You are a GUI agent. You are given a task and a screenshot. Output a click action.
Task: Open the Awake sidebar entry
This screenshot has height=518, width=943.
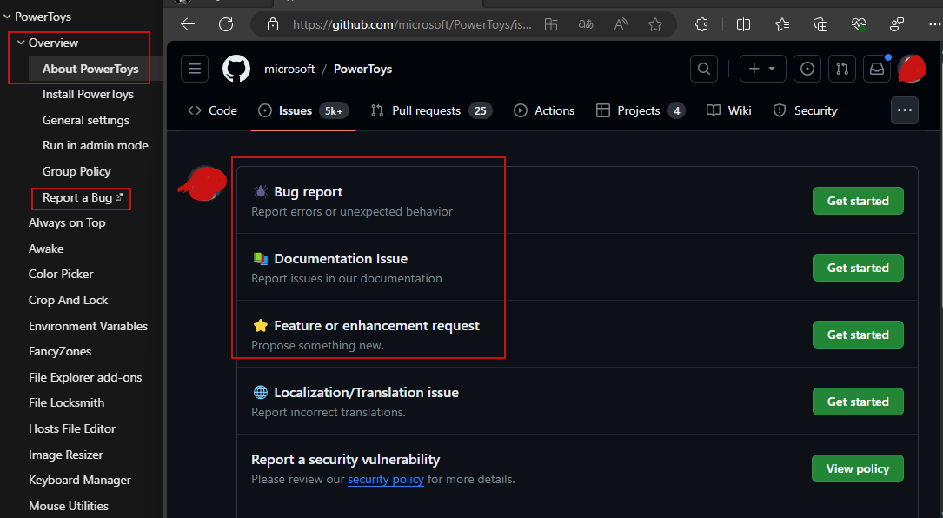point(46,249)
